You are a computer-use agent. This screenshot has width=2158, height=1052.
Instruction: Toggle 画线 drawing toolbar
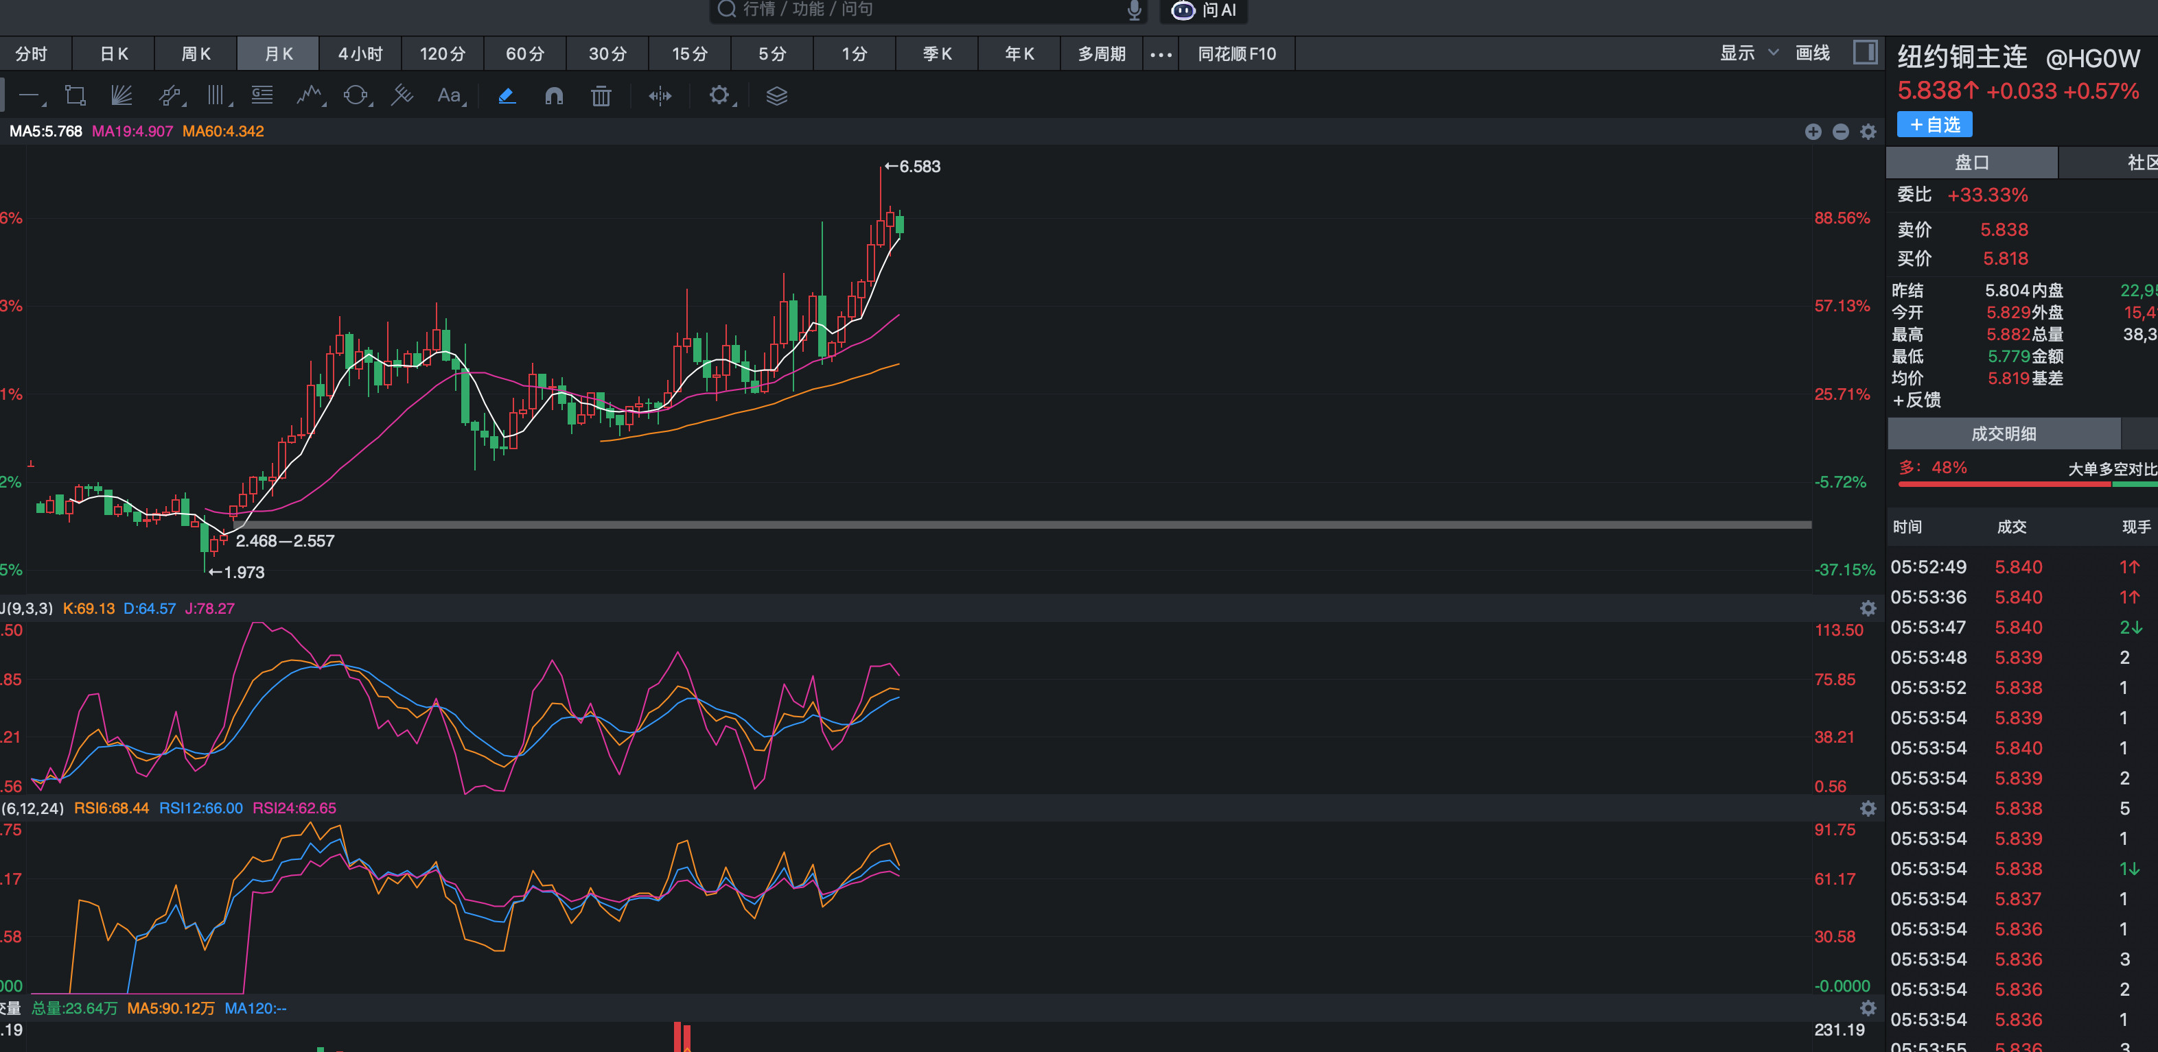point(1812,53)
